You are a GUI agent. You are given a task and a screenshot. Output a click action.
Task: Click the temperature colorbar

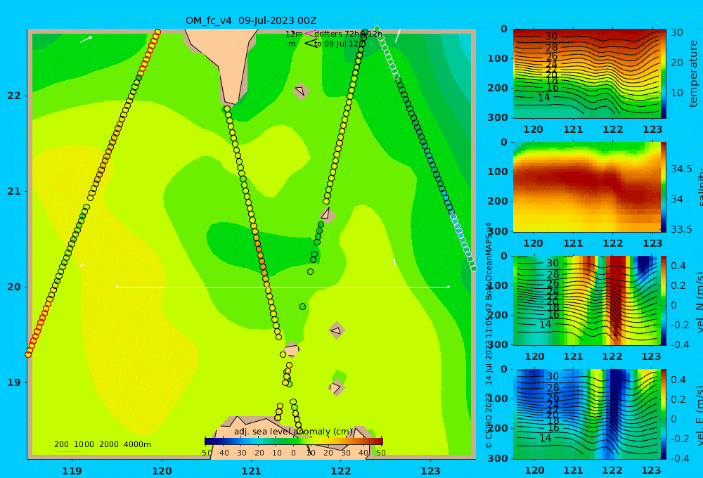click(663, 74)
